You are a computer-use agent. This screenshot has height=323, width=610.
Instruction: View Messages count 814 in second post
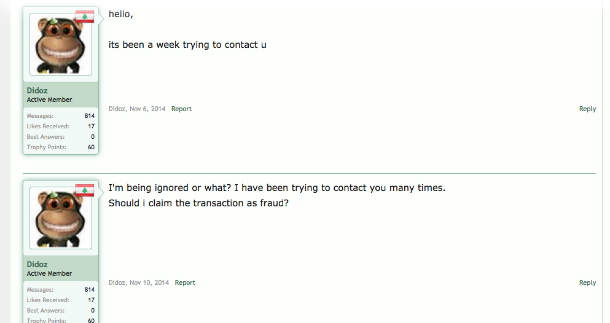point(90,290)
